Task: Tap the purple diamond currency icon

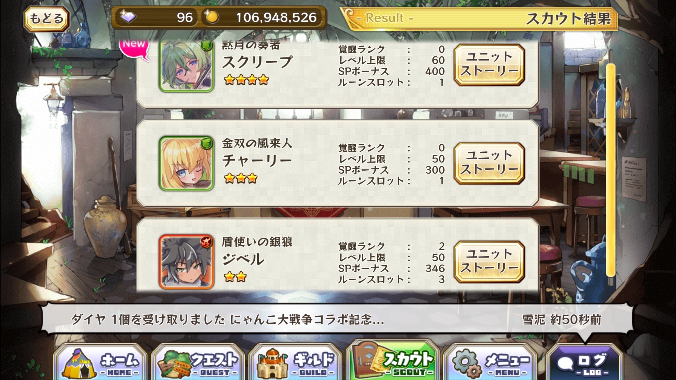Action: click(128, 17)
